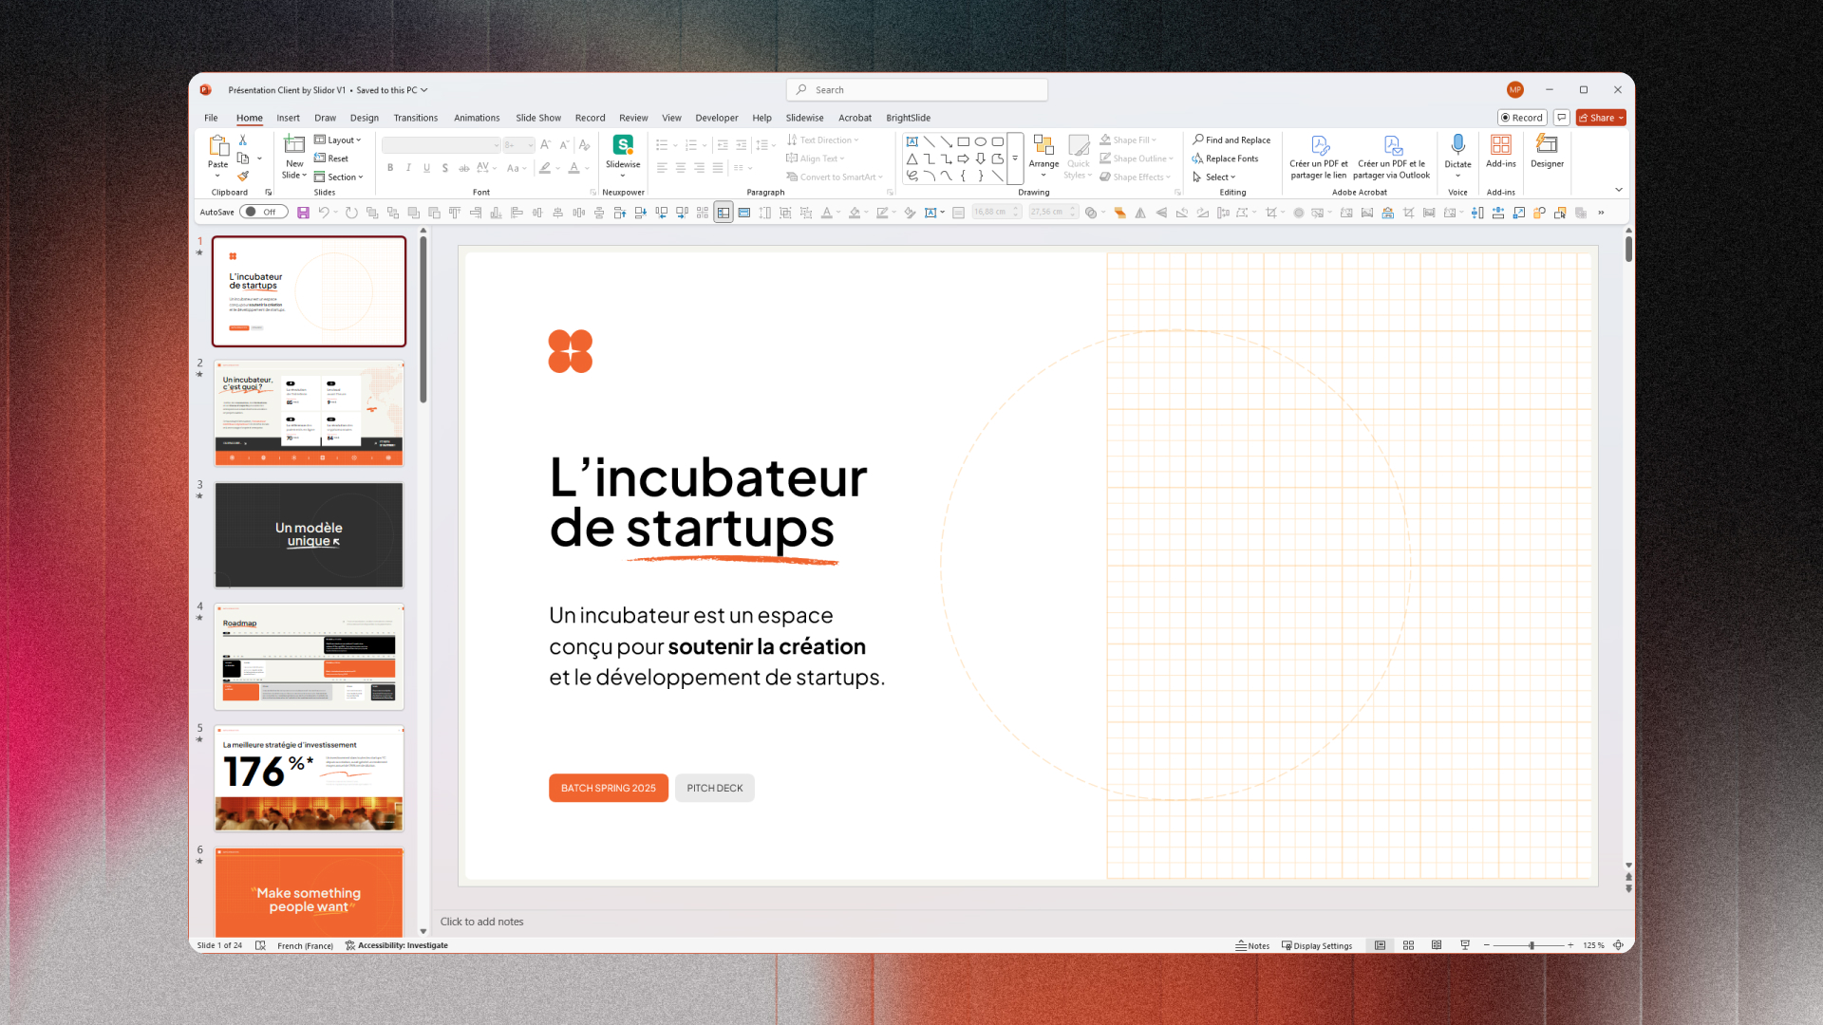Toggle Notes pane in status bar
Image resolution: width=1823 pixels, height=1025 pixels.
coord(1252,945)
